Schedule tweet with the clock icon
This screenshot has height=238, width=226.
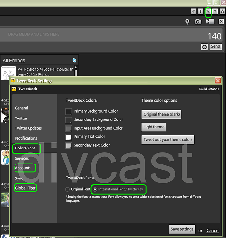click(204, 47)
